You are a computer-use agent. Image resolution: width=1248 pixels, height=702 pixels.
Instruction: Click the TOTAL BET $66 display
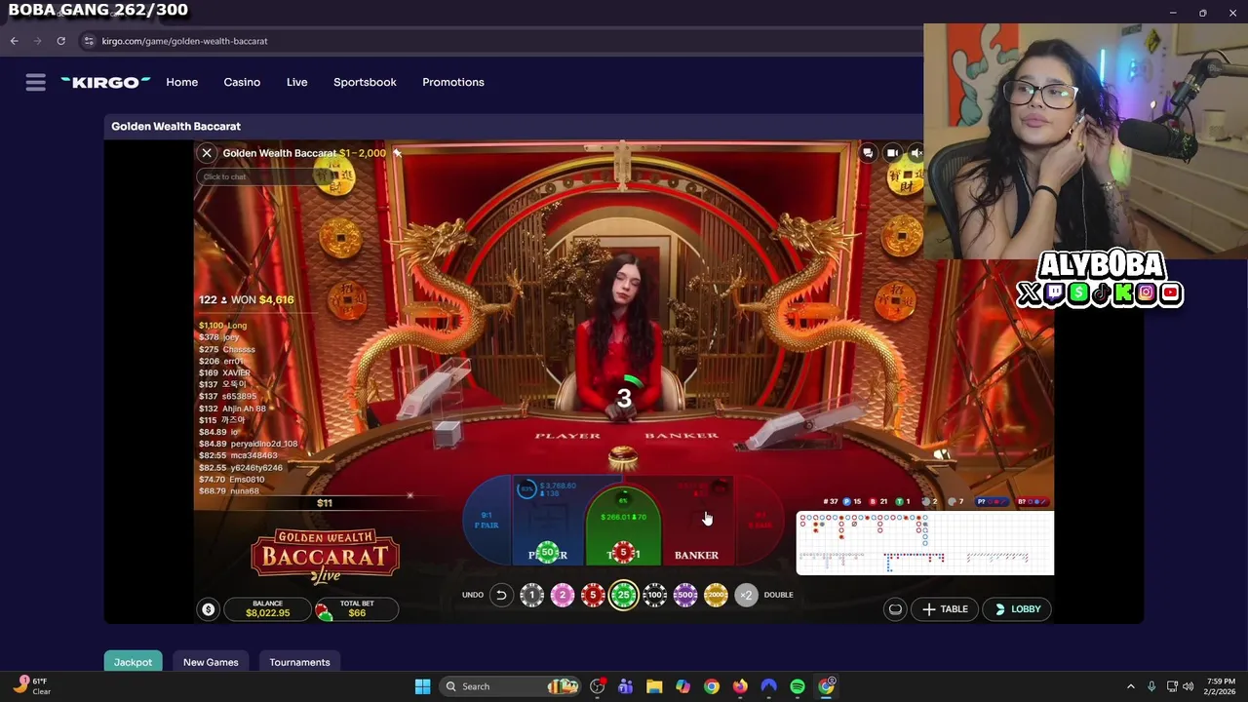357,609
